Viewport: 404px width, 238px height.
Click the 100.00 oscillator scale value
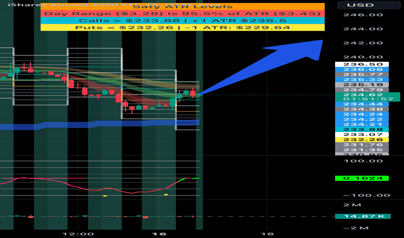[363, 161]
